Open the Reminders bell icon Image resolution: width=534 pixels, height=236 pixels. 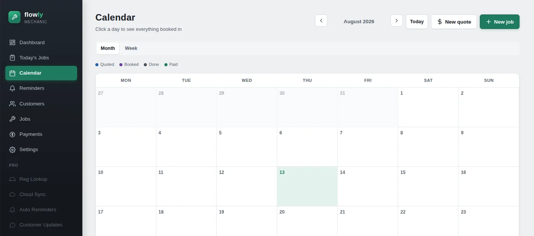click(x=12, y=88)
